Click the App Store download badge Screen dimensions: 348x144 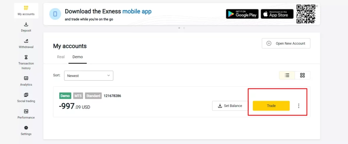(277, 14)
